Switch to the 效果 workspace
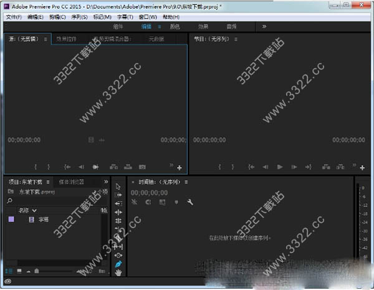 [203, 27]
